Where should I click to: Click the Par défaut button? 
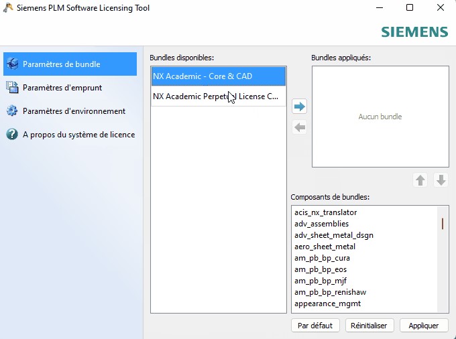click(315, 326)
